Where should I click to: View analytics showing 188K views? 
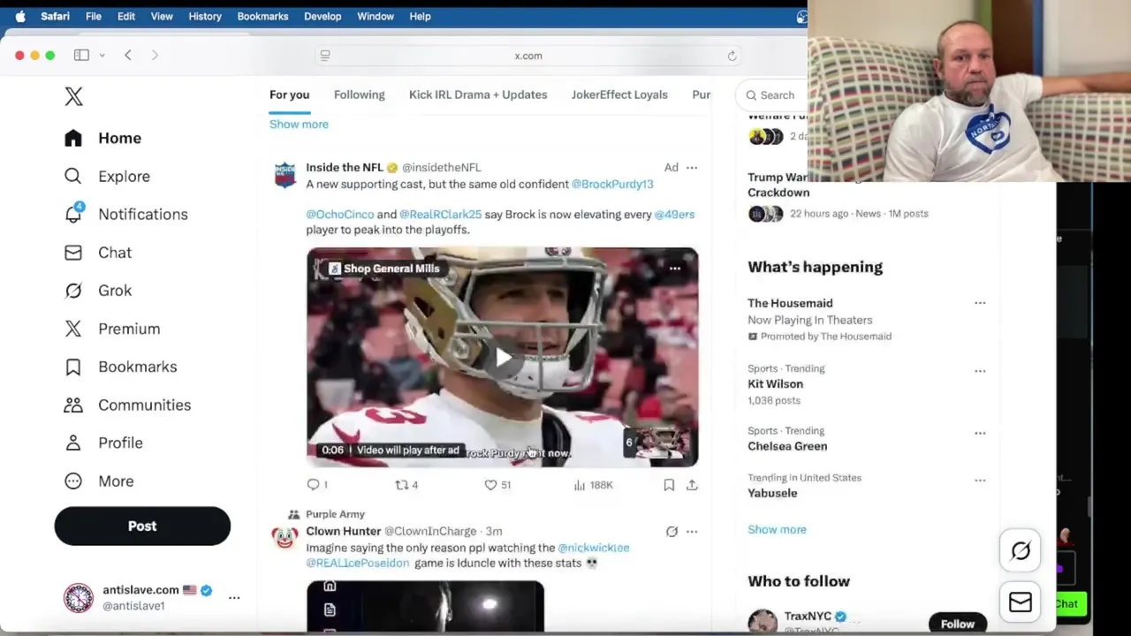(593, 484)
